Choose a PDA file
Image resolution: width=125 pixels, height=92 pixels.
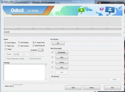coord(62,57)
